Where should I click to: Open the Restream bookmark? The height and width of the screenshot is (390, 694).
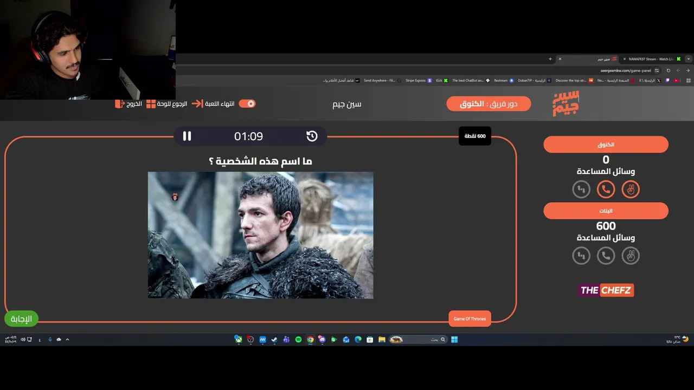tap(504, 81)
